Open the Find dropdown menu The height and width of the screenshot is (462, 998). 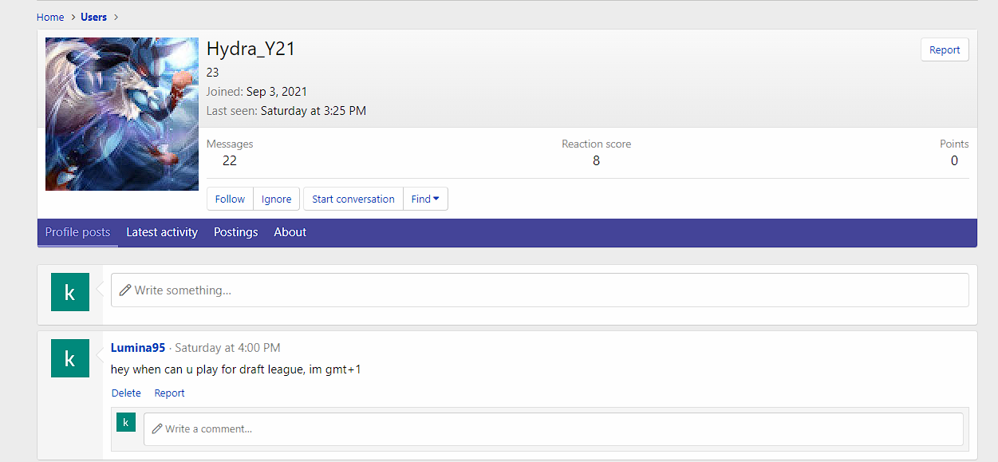(425, 199)
